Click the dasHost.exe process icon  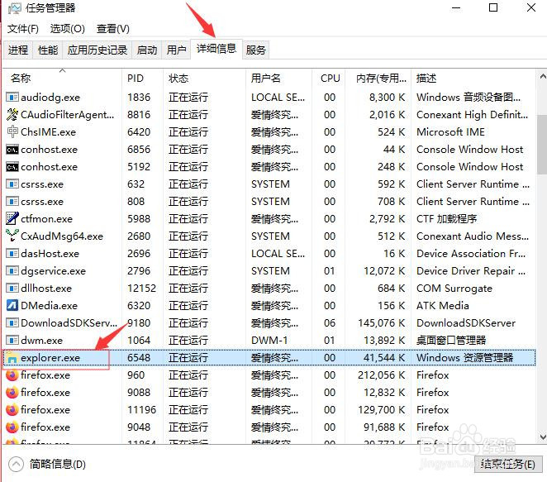pyautogui.click(x=12, y=253)
